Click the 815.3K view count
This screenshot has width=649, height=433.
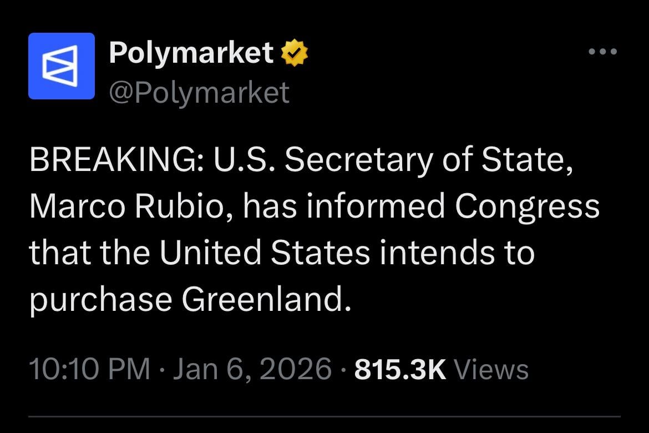pyautogui.click(x=400, y=369)
